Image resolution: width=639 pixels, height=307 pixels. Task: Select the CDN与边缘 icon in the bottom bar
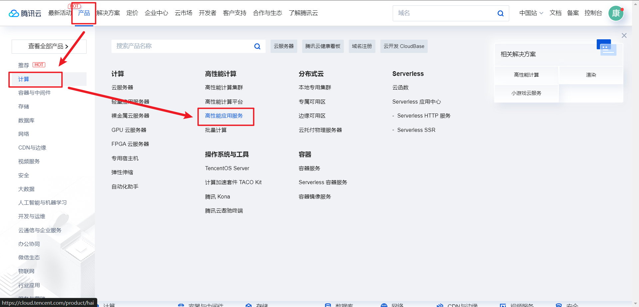pos(440,305)
